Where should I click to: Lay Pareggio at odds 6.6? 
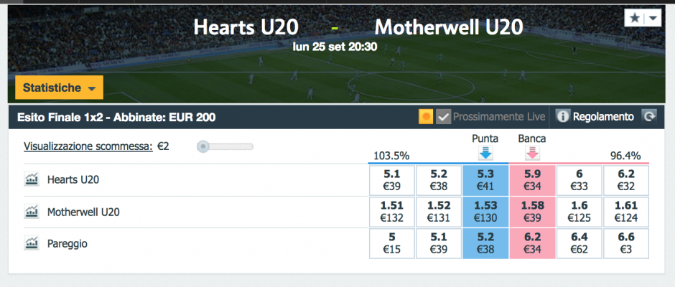point(626,243)
